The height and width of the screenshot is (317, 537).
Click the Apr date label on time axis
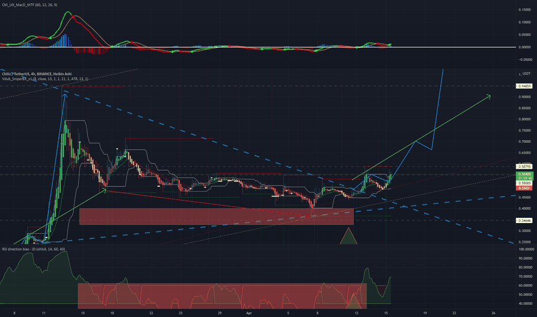click(249, 313)
